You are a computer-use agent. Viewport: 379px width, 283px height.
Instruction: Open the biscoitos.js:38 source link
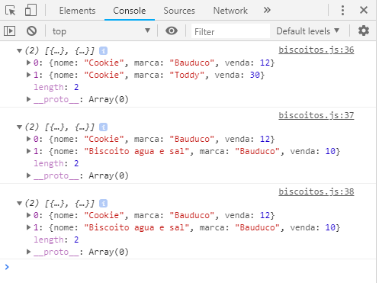point(316,191)
